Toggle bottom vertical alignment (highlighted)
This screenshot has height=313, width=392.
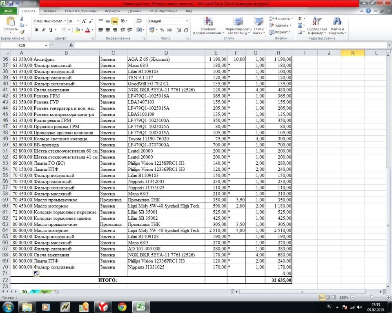click(115, 21)
